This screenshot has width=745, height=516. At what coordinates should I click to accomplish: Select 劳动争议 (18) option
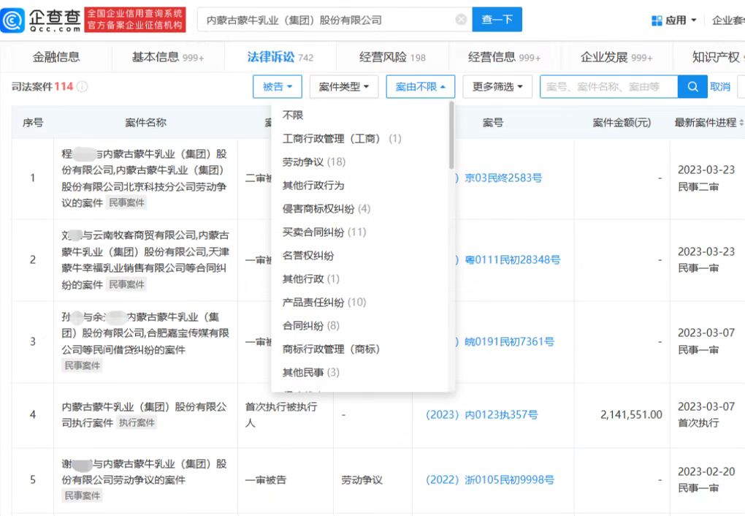[313, 162]
